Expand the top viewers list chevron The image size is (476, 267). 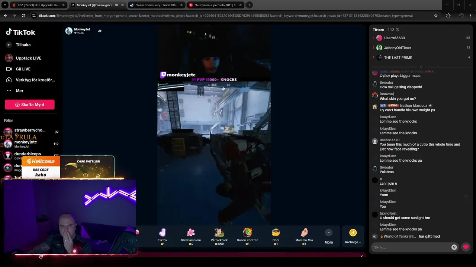pos(421,67)
